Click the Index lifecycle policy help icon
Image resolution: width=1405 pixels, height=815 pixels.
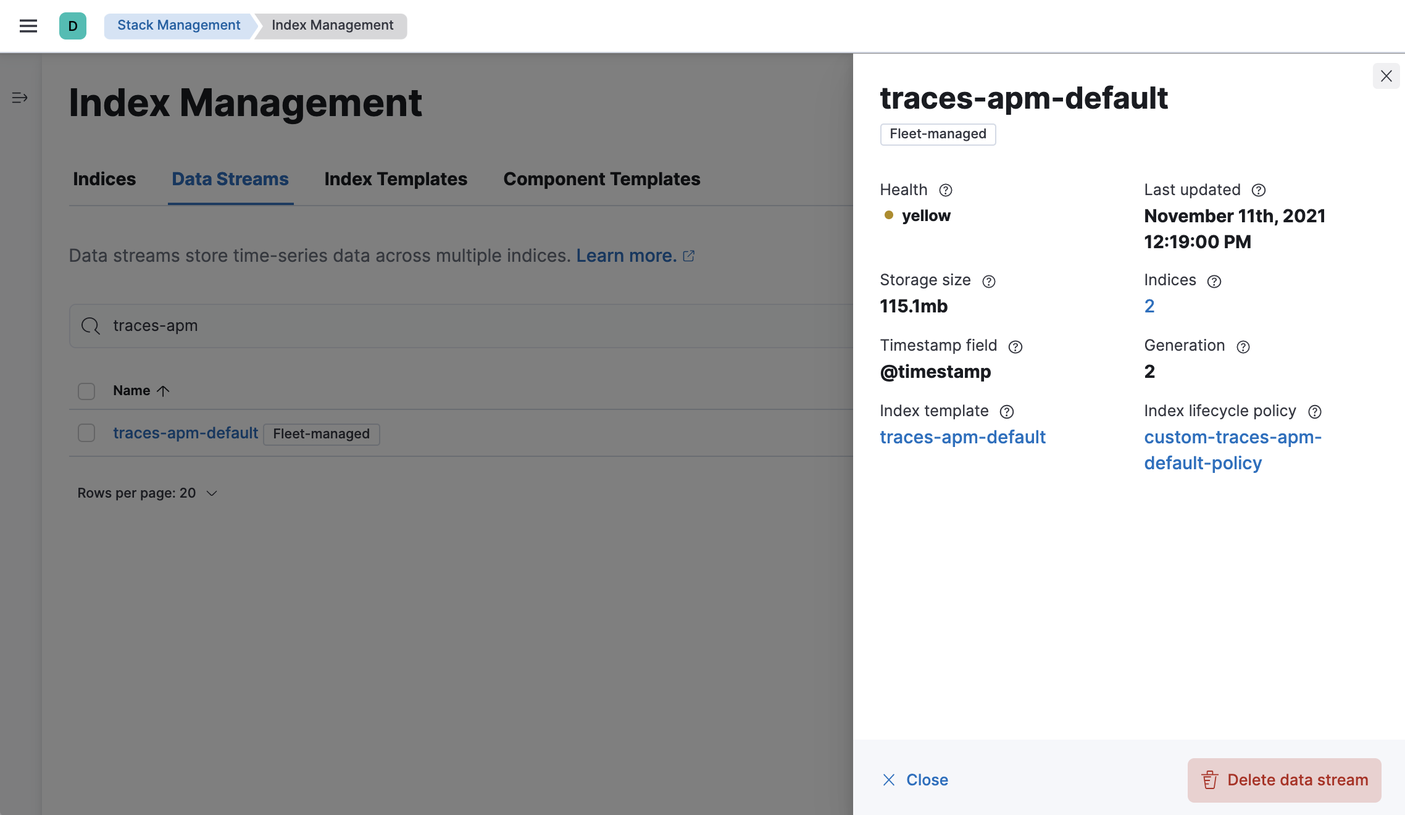coord(1314,412)
